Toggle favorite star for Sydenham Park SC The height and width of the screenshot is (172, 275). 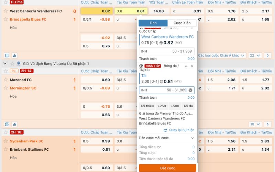tap(5, 141)
